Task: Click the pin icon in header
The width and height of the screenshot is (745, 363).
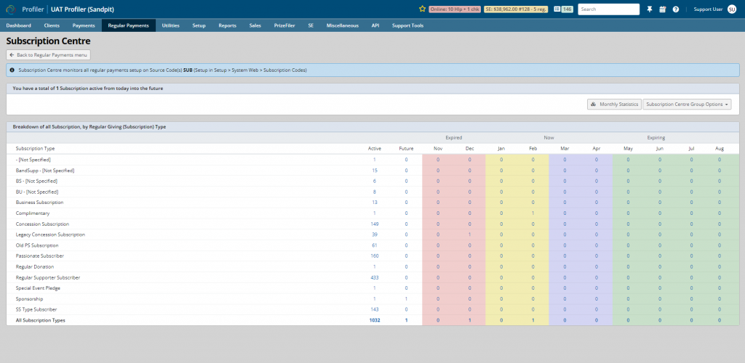Action: 650,9
